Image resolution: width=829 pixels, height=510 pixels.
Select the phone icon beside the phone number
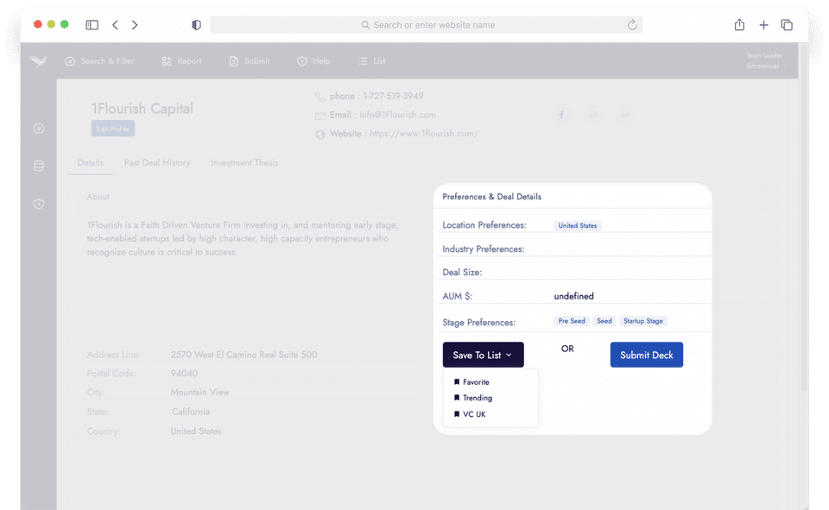pos(320,97)
